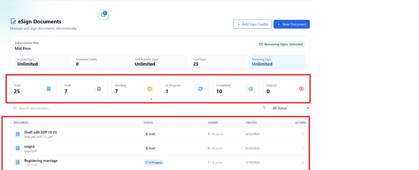Click the eSign Documents header icon
The height and width of the screenshot is (170, 419).
pyautogui.click(x=13, y=21)
